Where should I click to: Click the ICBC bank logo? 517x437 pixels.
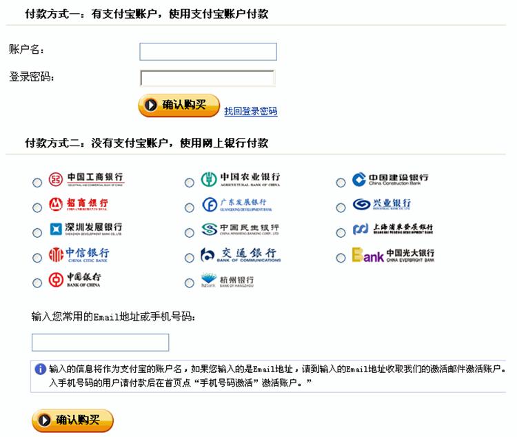coord(86,181)
